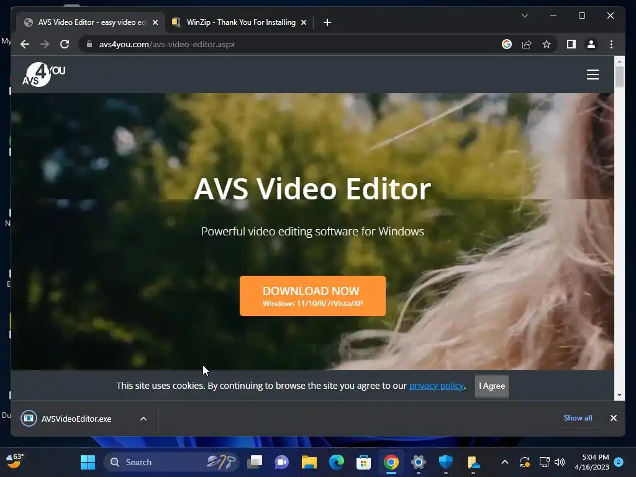Open the Chrome profile menu

591,44
